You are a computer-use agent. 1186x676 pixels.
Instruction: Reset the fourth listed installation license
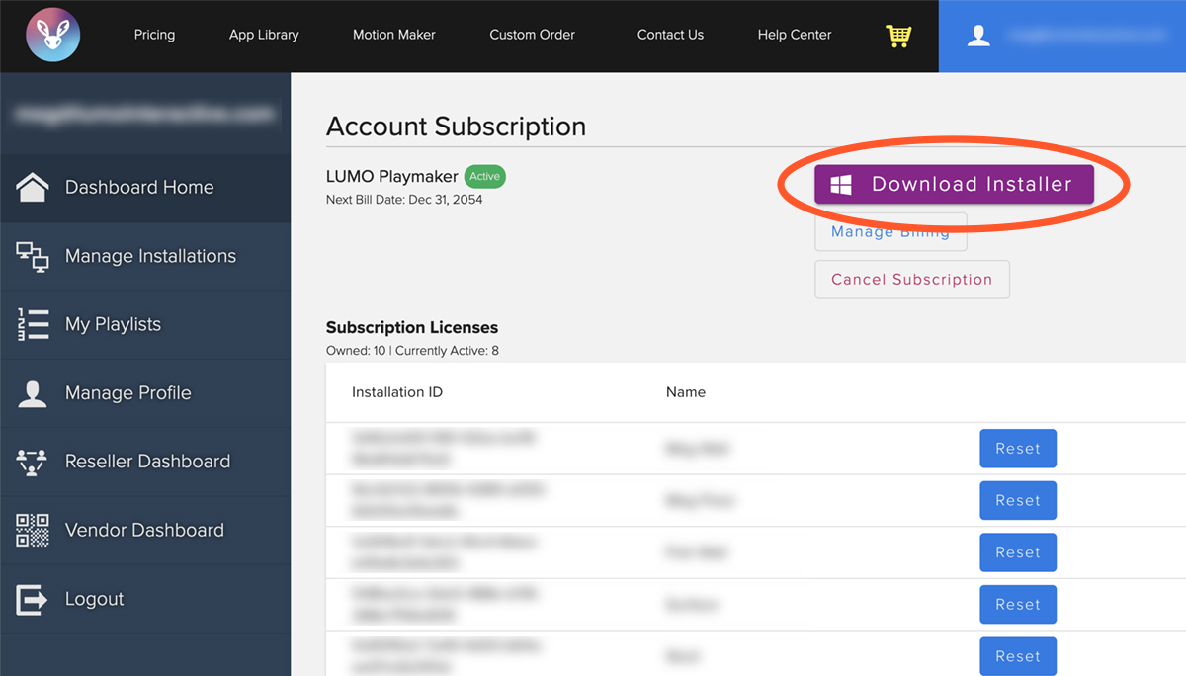[1018, 604]
